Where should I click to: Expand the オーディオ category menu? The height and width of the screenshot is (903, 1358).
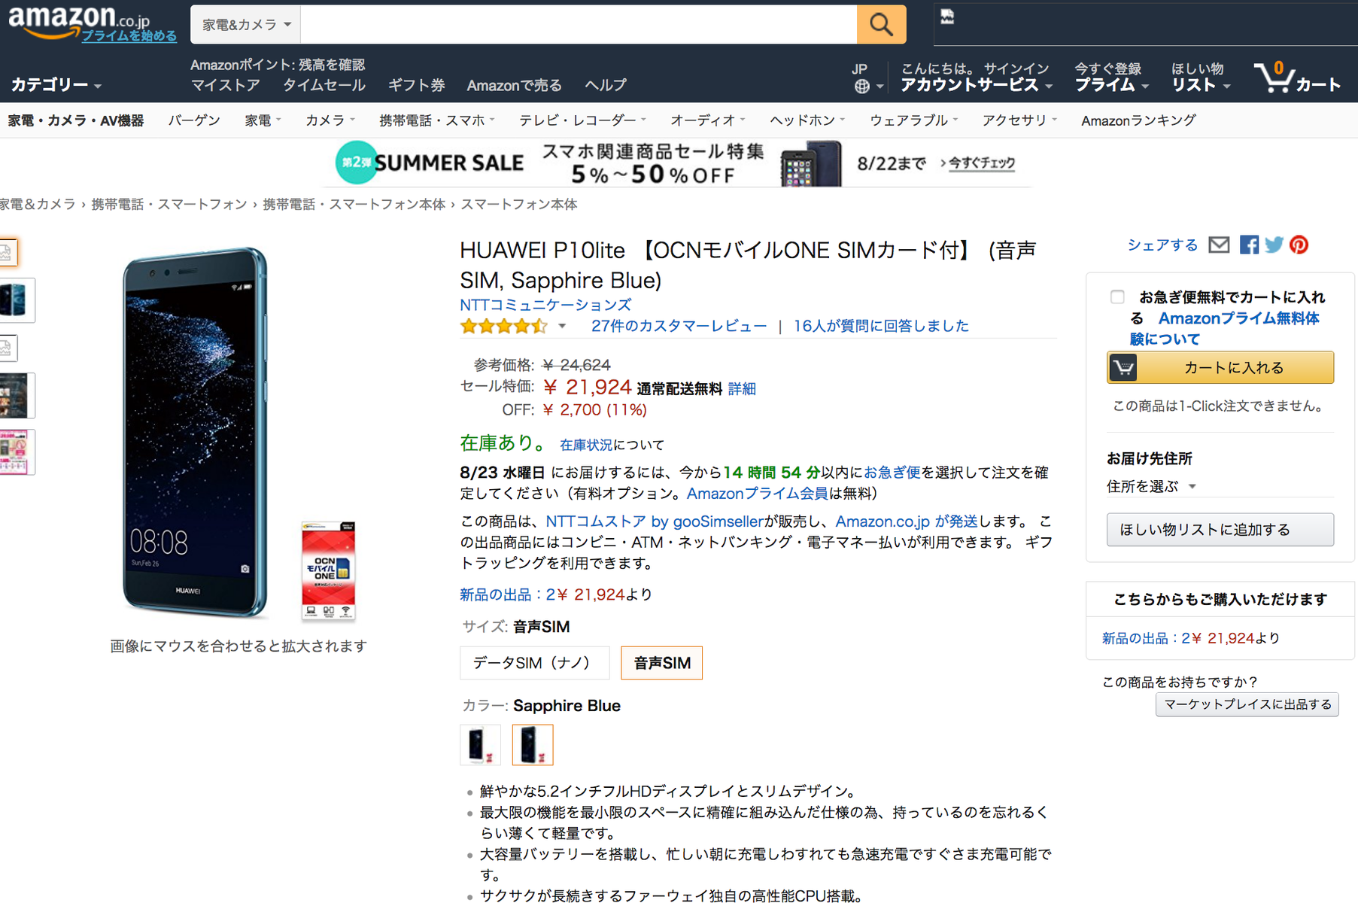point(708,120)
